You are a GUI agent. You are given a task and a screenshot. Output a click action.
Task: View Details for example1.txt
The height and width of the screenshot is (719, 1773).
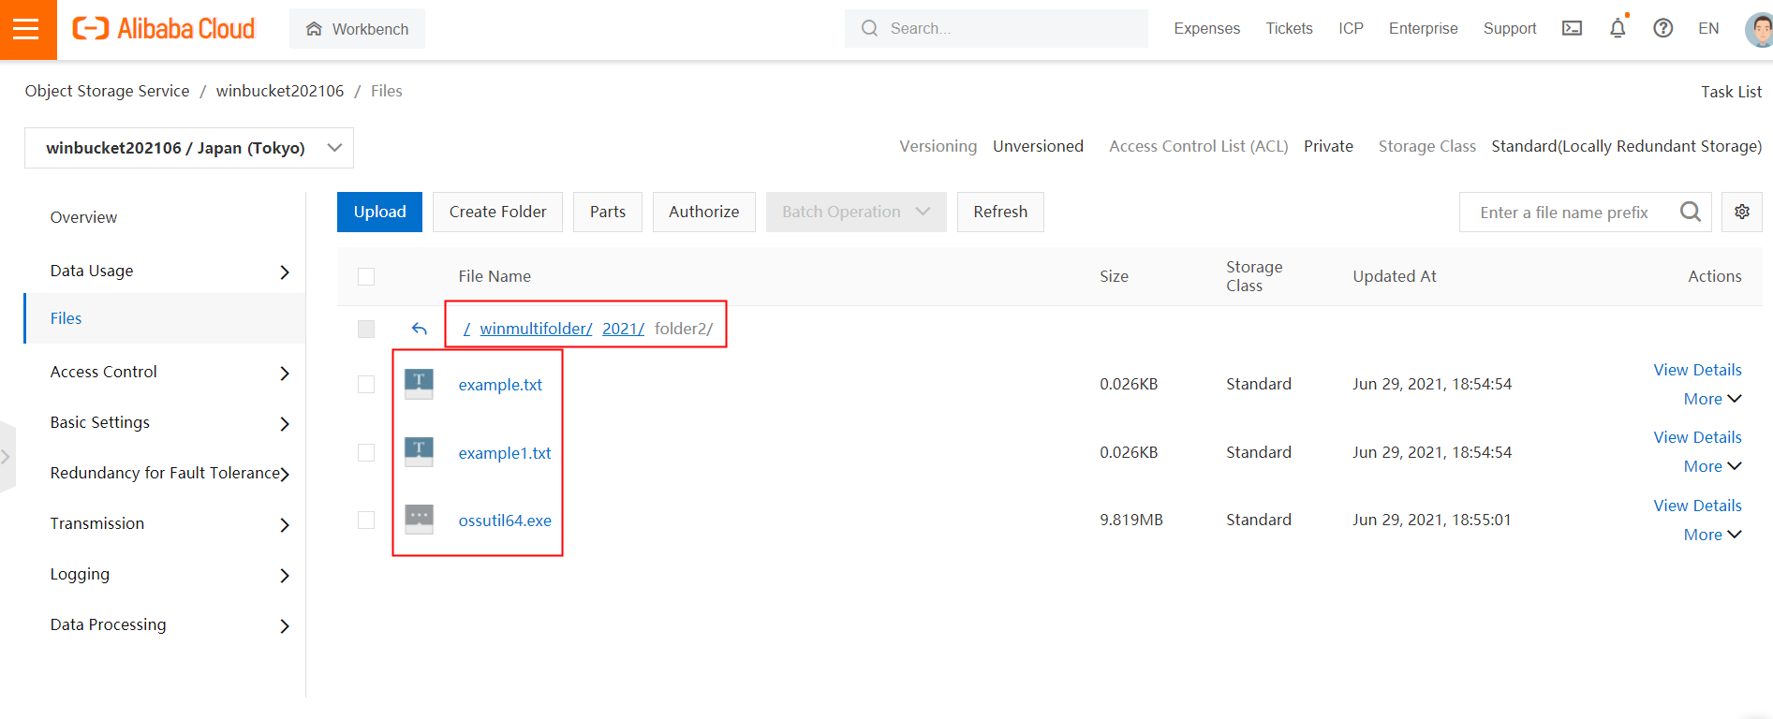[1697, 437]
